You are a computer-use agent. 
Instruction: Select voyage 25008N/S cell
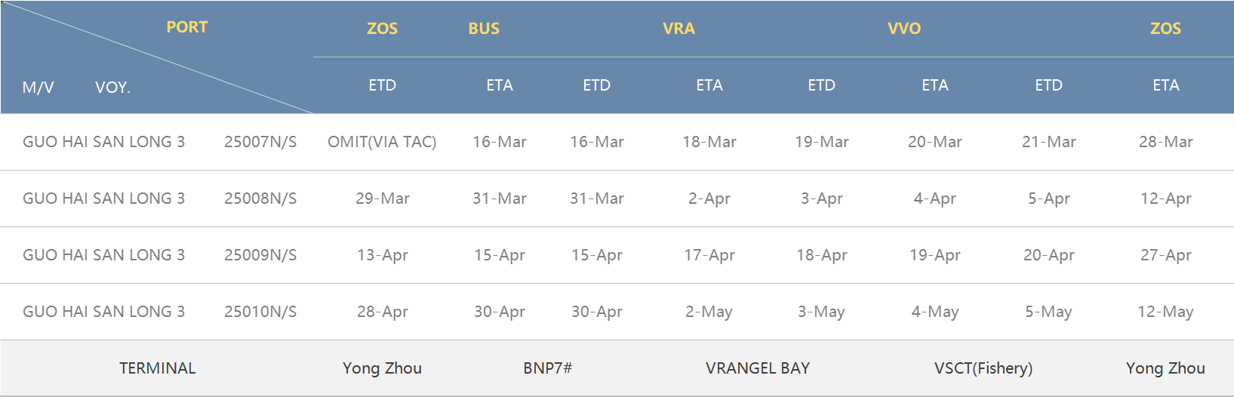coord(260,198)
